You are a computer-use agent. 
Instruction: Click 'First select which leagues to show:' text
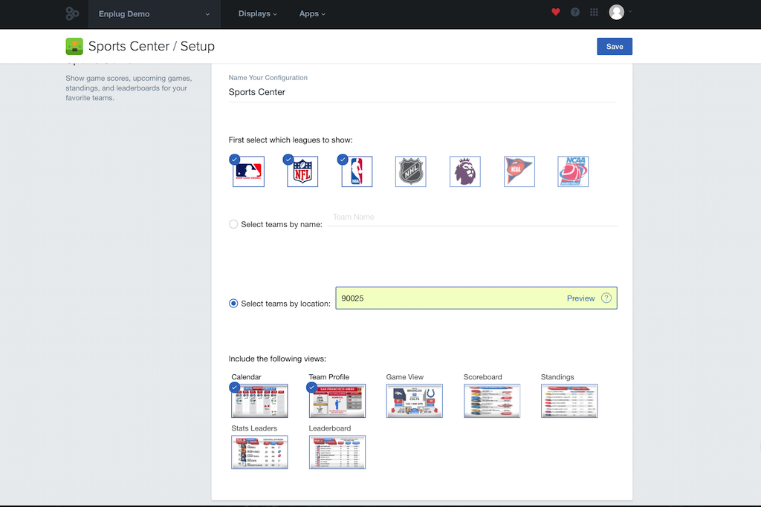(291, 140)
